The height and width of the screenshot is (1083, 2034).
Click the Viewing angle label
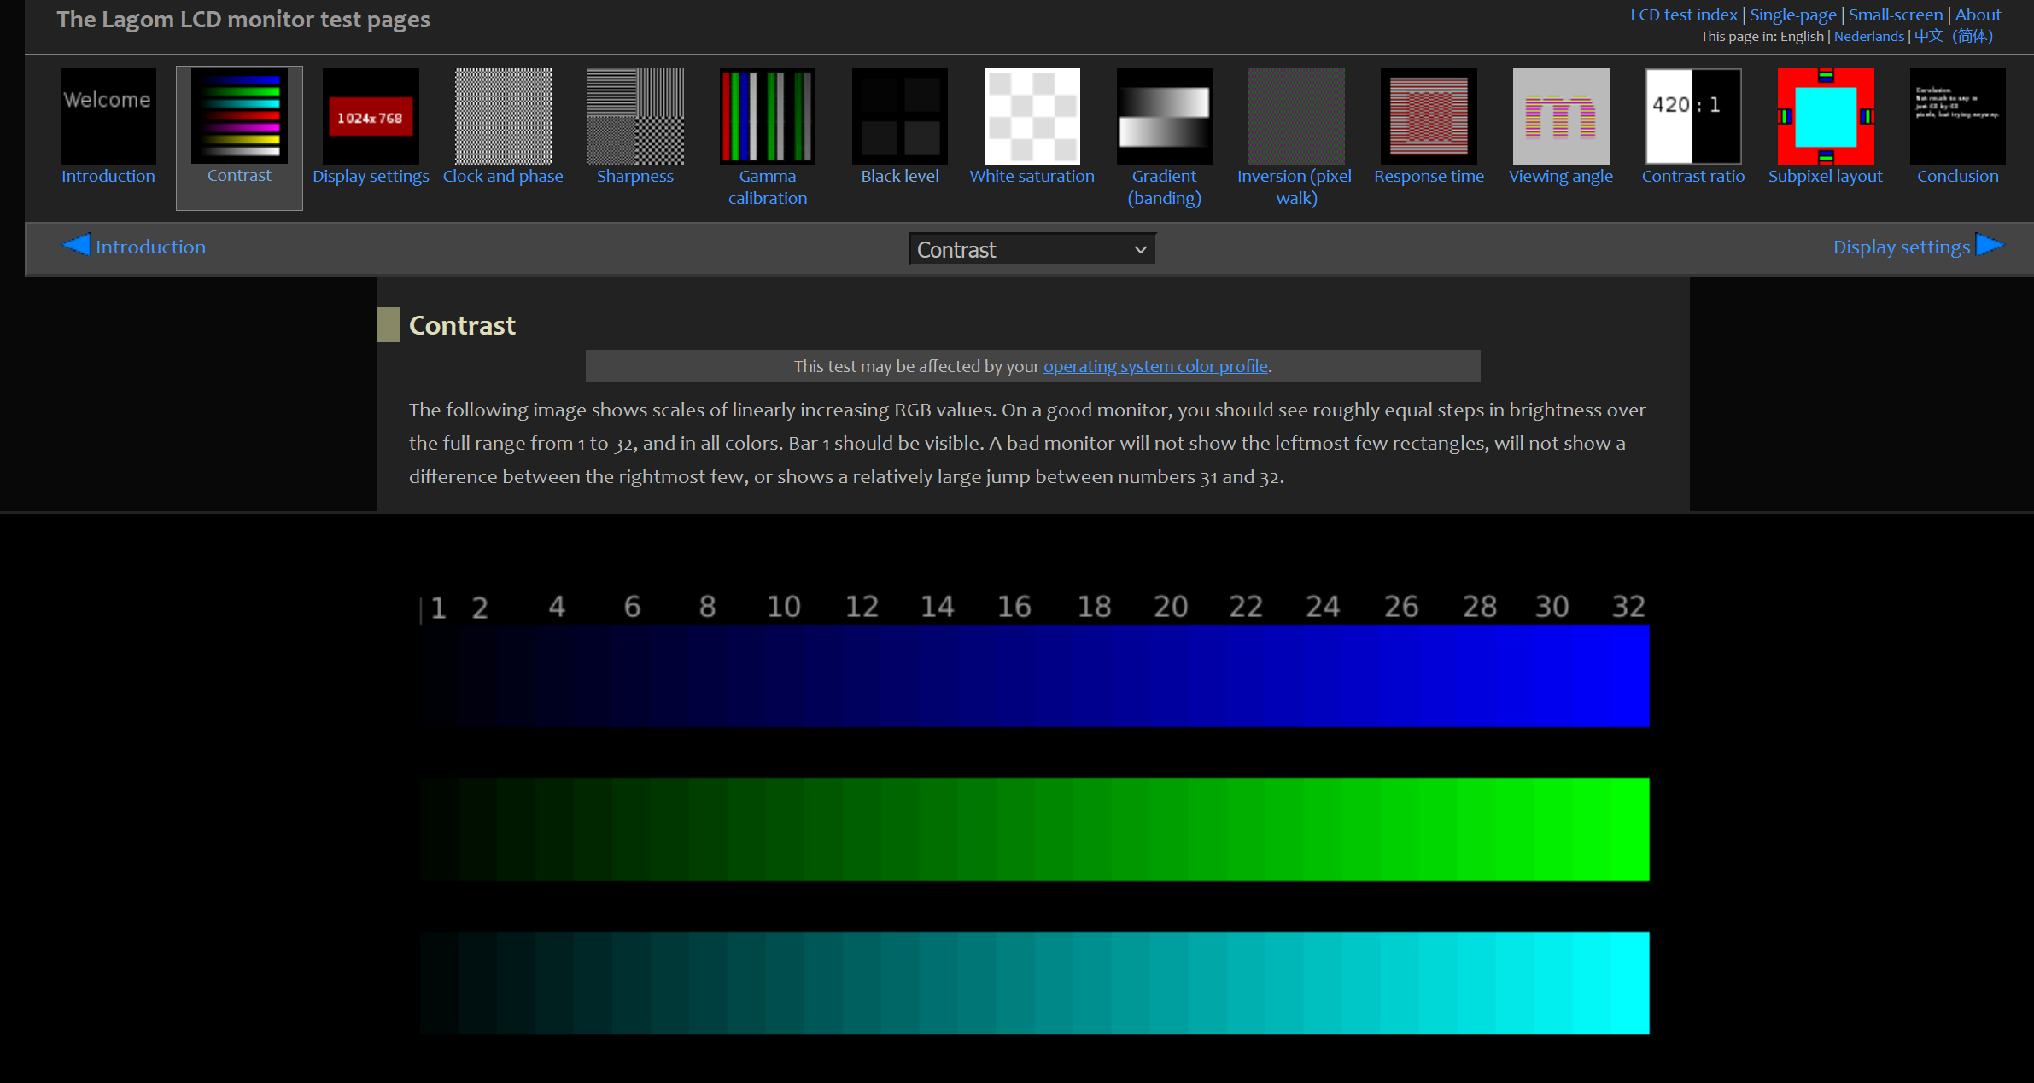pyautogui.click(x=1561, y=176)
